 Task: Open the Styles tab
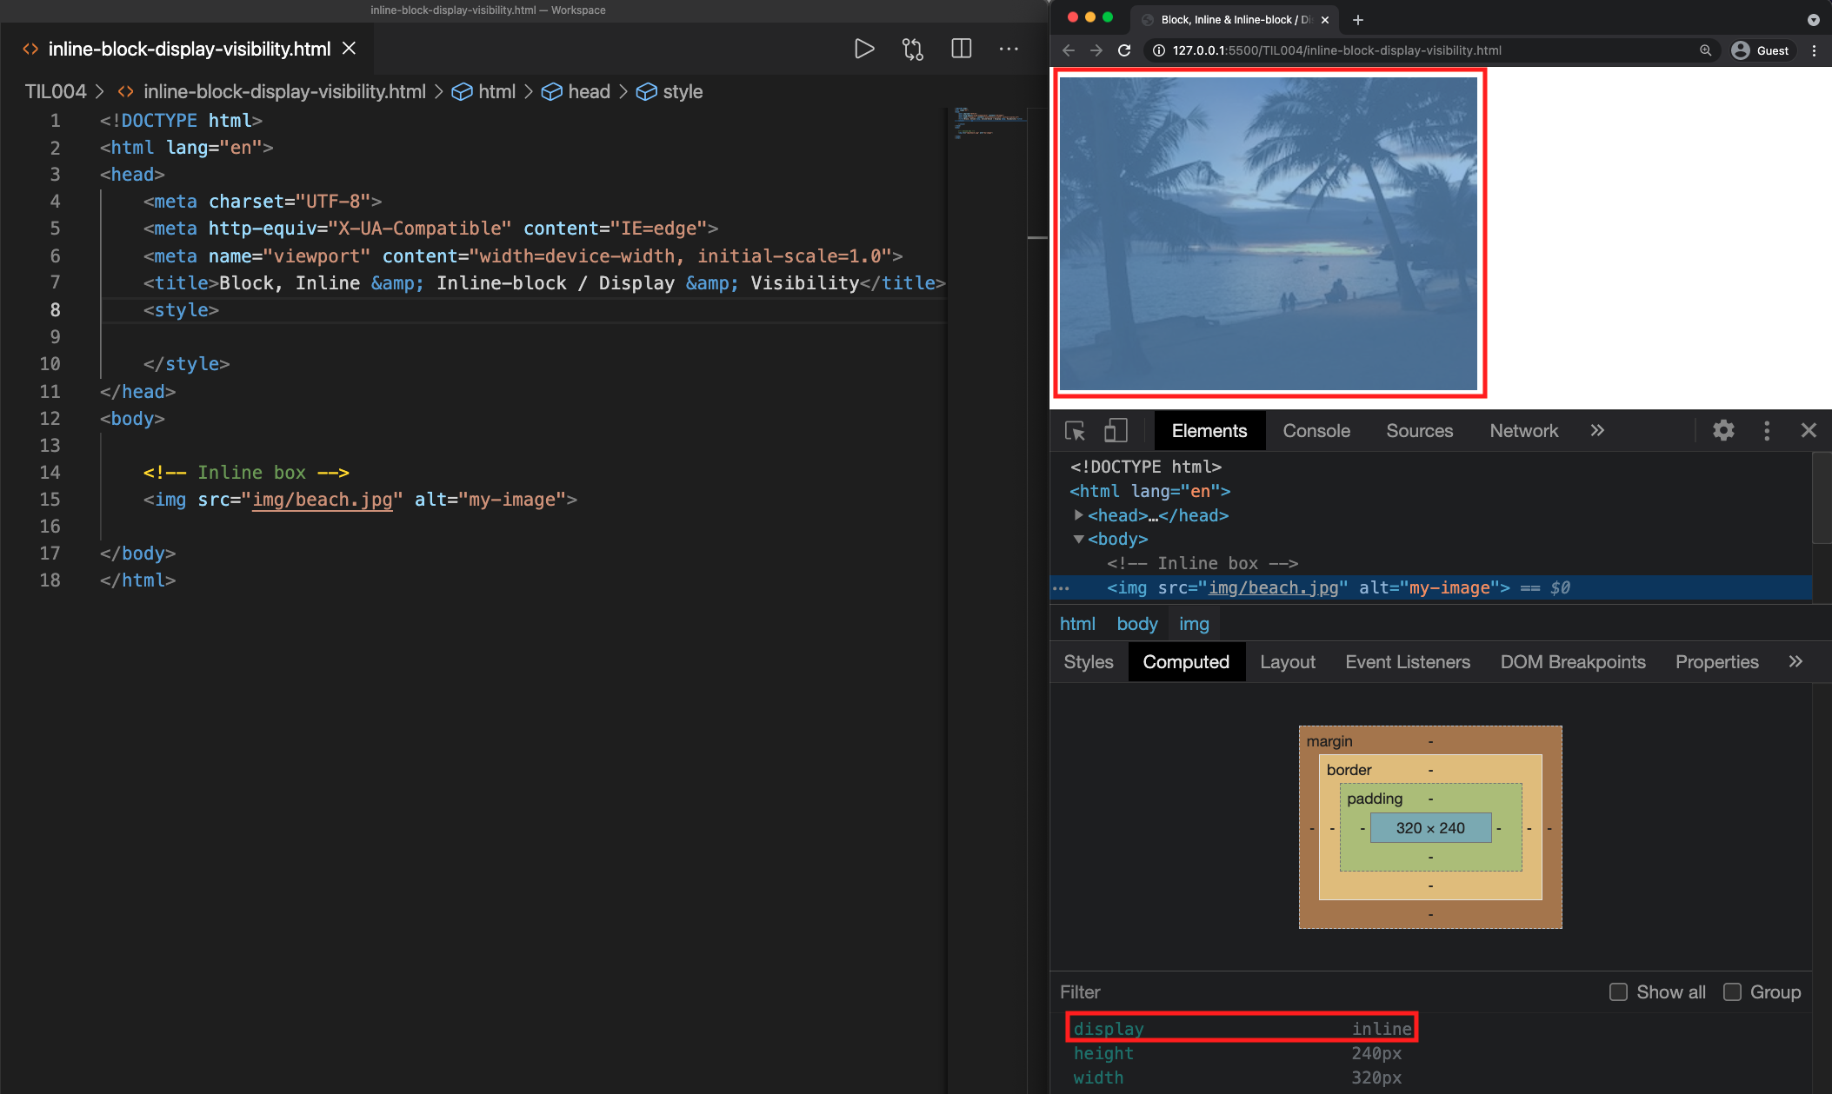(x=1088, y=662)
